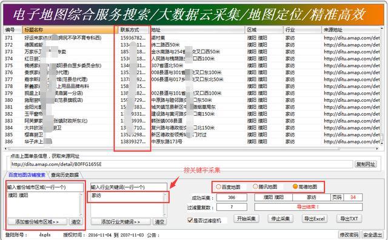Clear the province city list with 清空
Screen dimensions: 388x240
click(x=76, y=222)
